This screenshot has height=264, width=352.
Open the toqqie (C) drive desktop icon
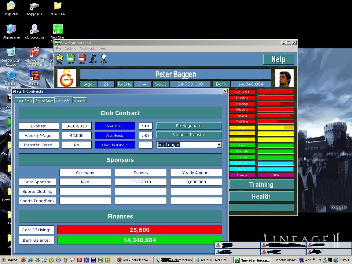[34, 9]
